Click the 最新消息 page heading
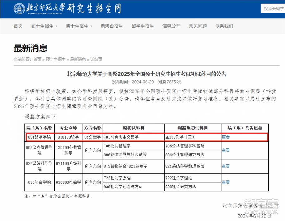This screenshot has height=221, width=285. 31,48
